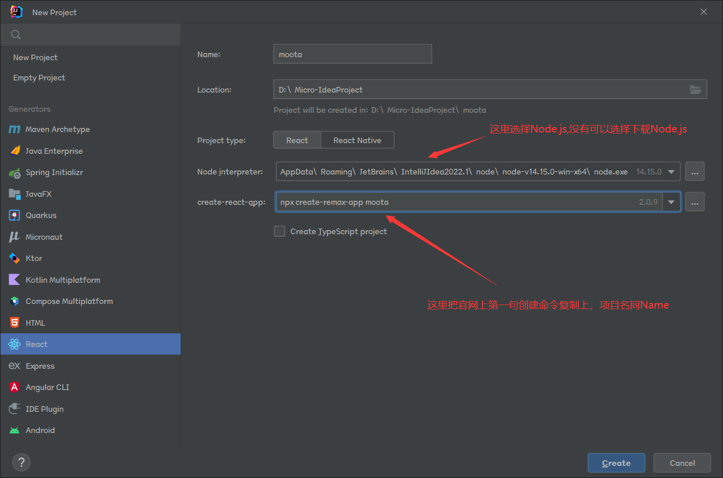This screenshot has height=478, width=723.
Task: Open the Location browse folder icon
Action: tap(696, 90)
